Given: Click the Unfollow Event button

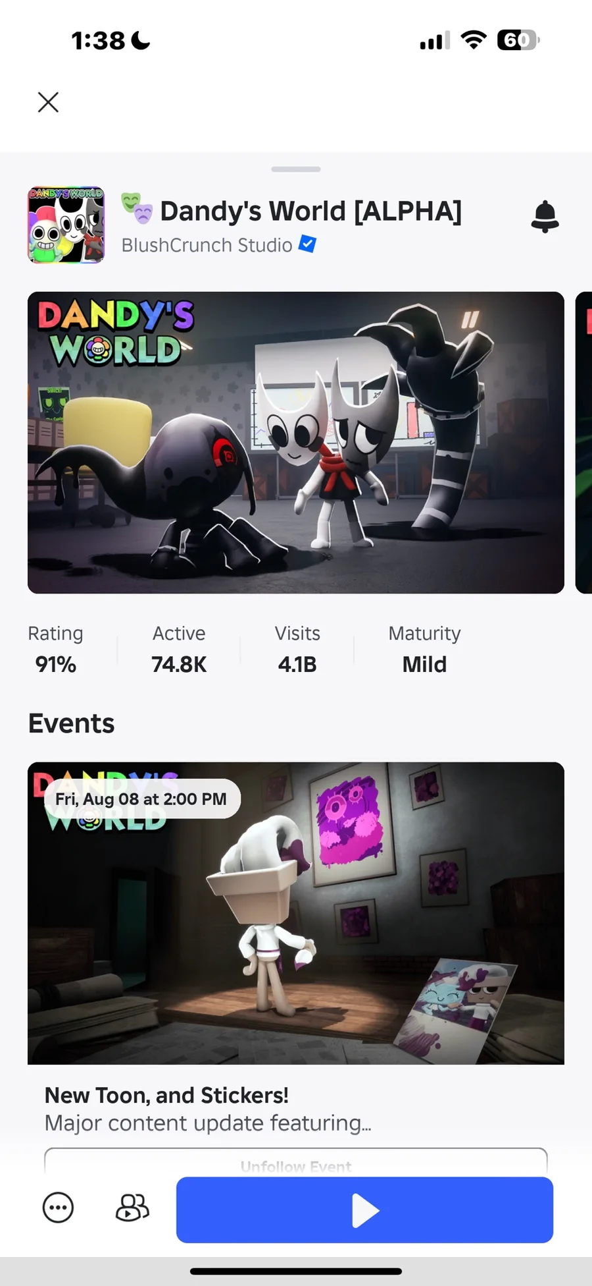Looking at the screenshot, I should tap(296, 1162).
